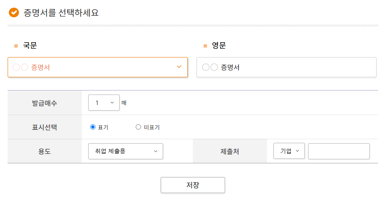This screenshot has height=208, width=385.
Task: Click the down arrow in the 기업 selector
Action: point(297,151)
